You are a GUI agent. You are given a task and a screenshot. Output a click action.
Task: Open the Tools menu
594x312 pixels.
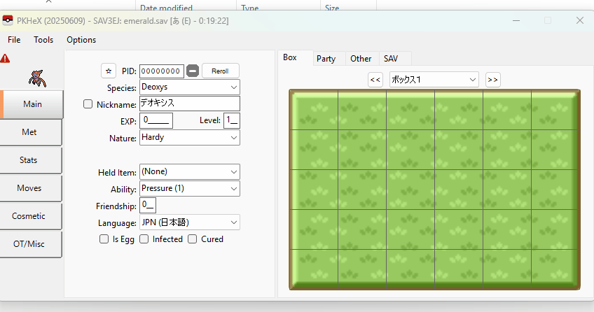[x=43, y=40]
